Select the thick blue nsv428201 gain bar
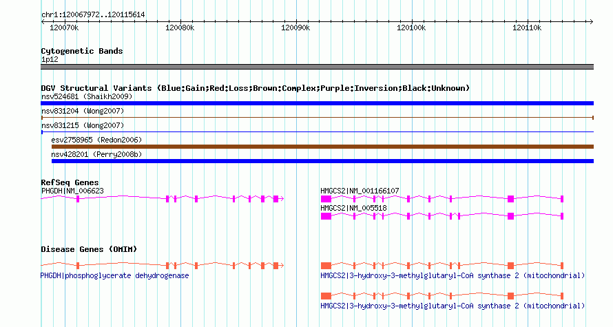The width and height of the screenshot is (613, 327). [322, 161]
